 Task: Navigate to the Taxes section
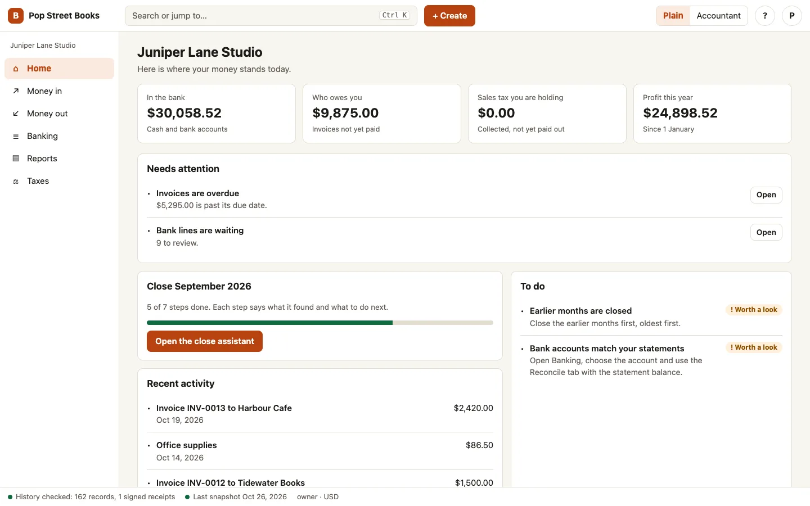pyautogui.click(x=59, y=181)
